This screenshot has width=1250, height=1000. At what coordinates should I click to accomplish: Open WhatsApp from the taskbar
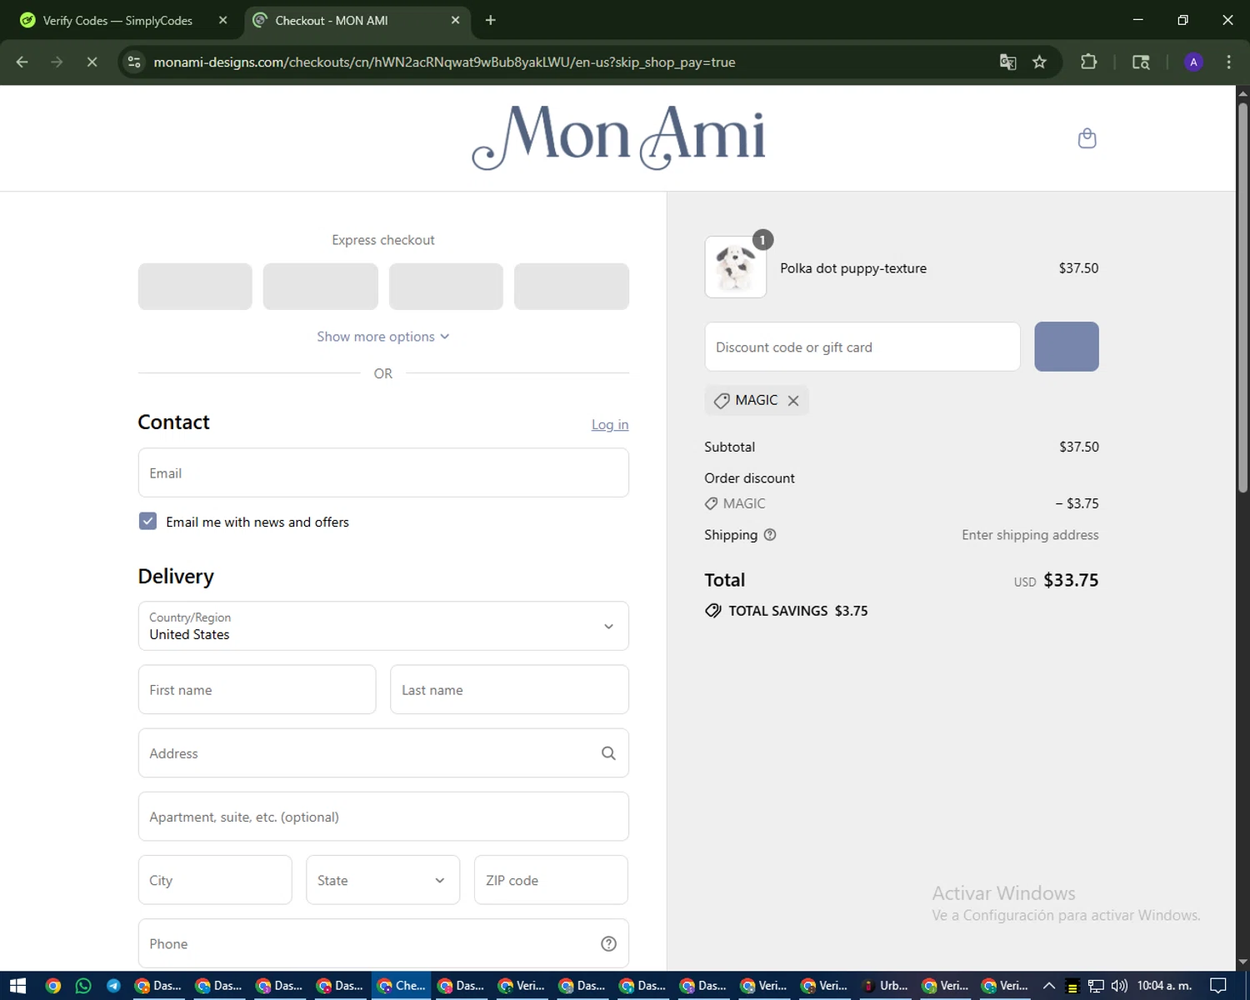83,986
